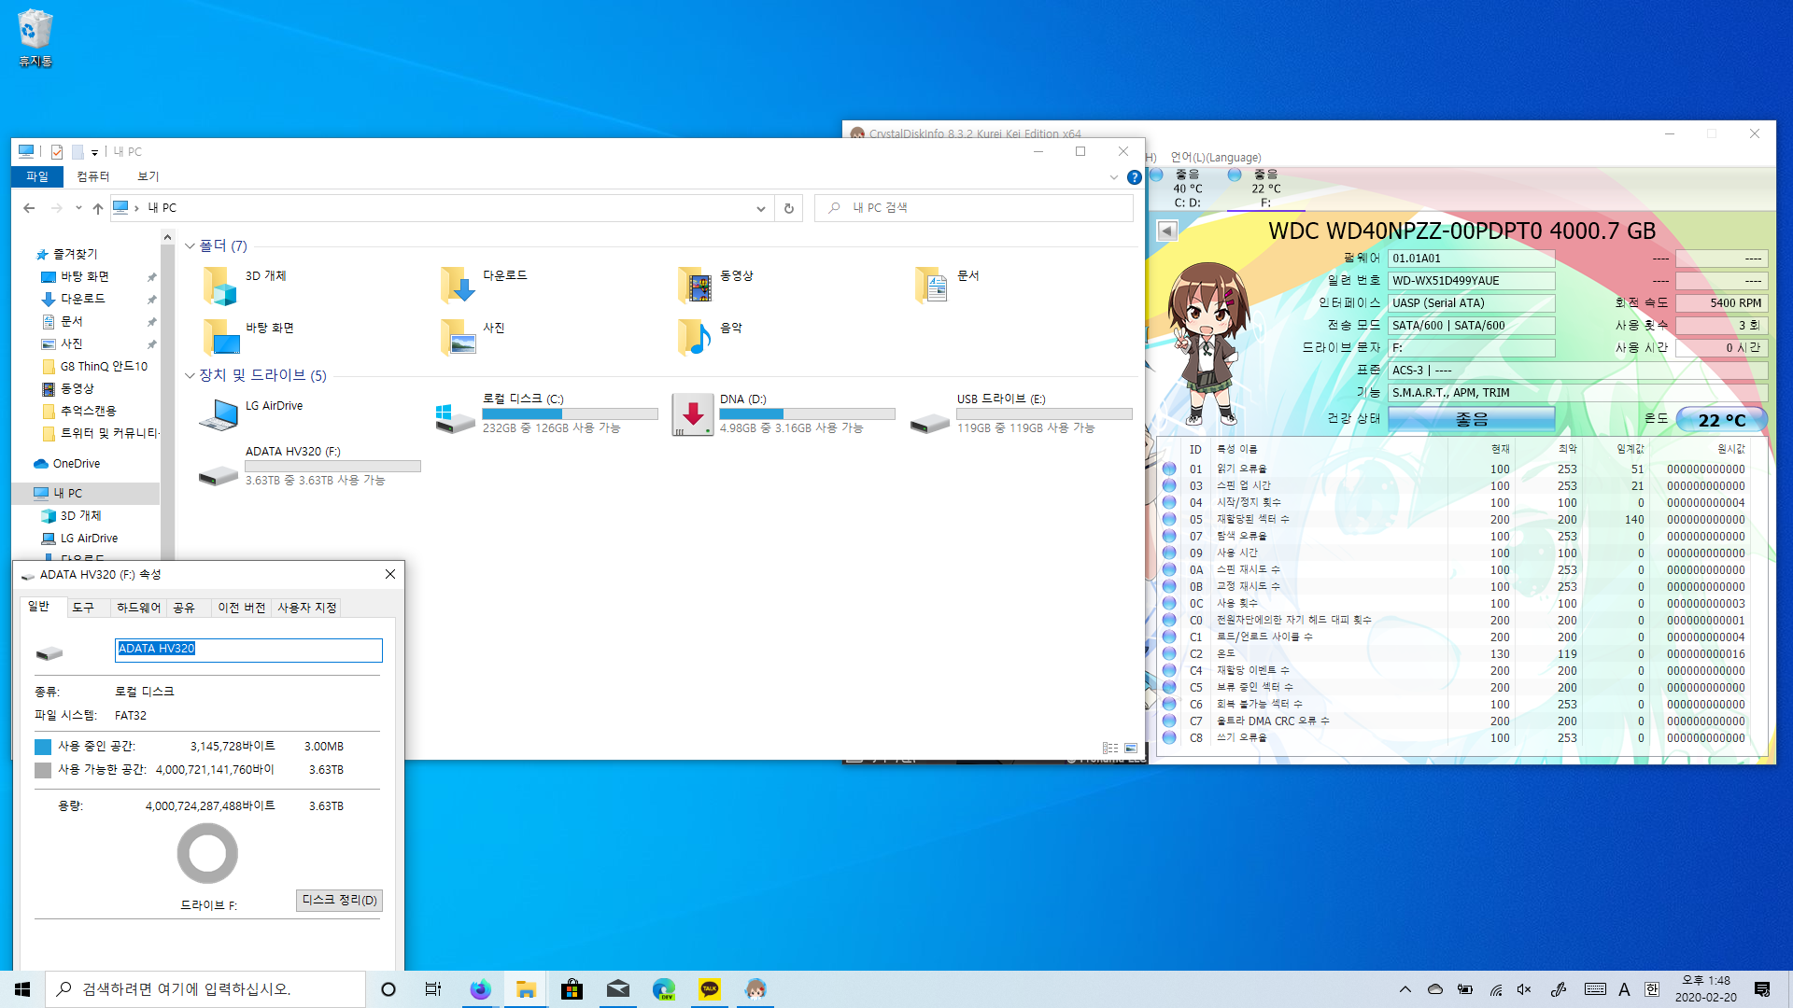Image resolution: width=1793 pixels, height=1008 pixels.
Task: Open the DNA (D:) drive icon
Action: pyautogui.click(x=693, y=415)
